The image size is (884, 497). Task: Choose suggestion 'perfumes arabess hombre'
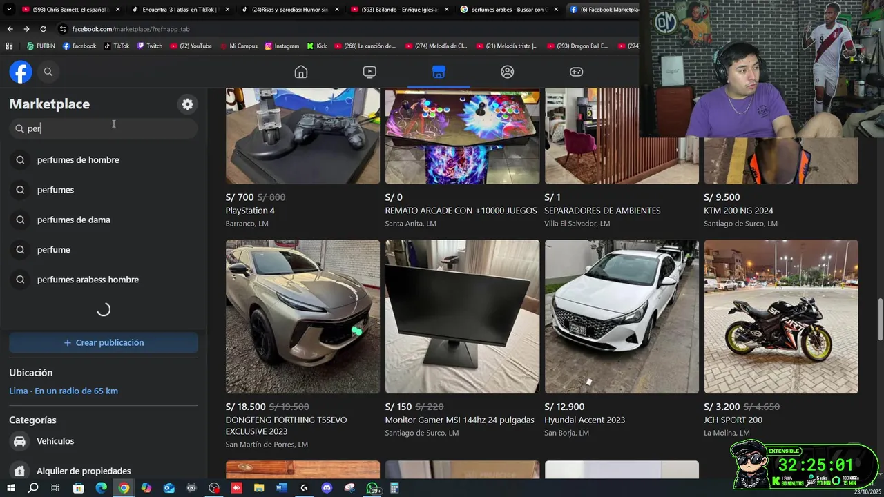click(104, 280)
